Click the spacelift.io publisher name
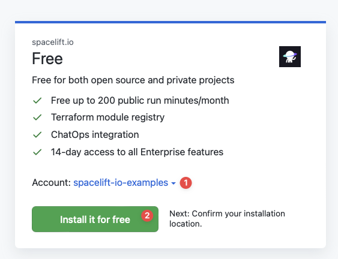 coord(53,42)
